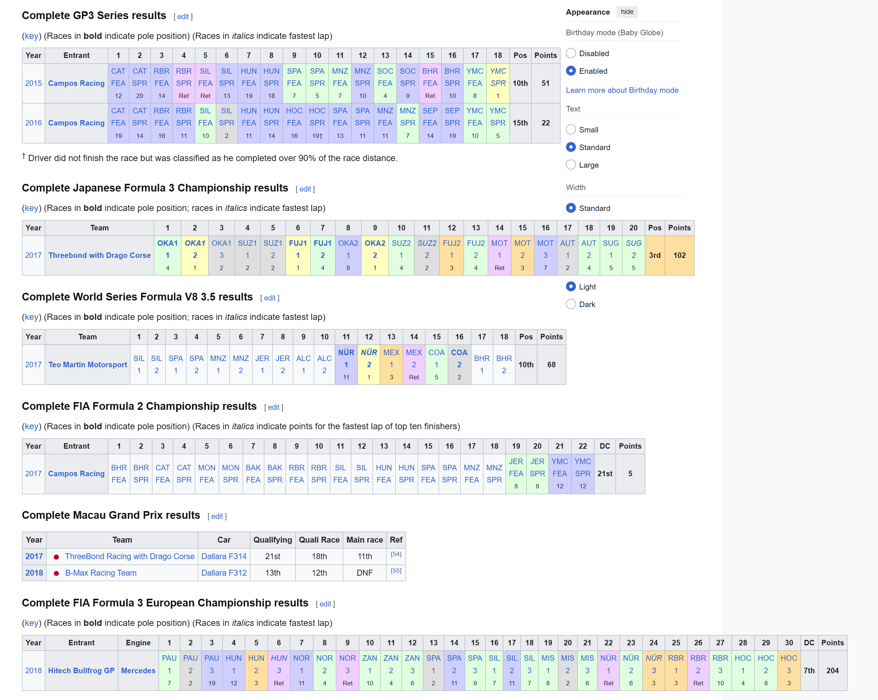This screenshot has height=700, width=878.
Task: Click the Hitech Bullfrog GP entrant link
Action: tap(81, 670)
